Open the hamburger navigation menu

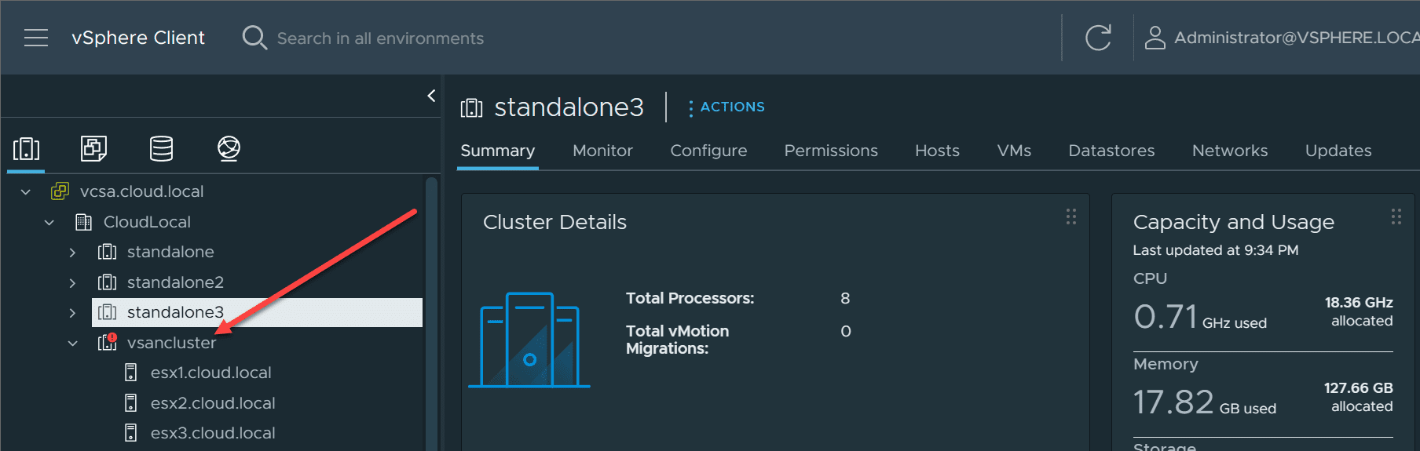click(x=36, y=38)
